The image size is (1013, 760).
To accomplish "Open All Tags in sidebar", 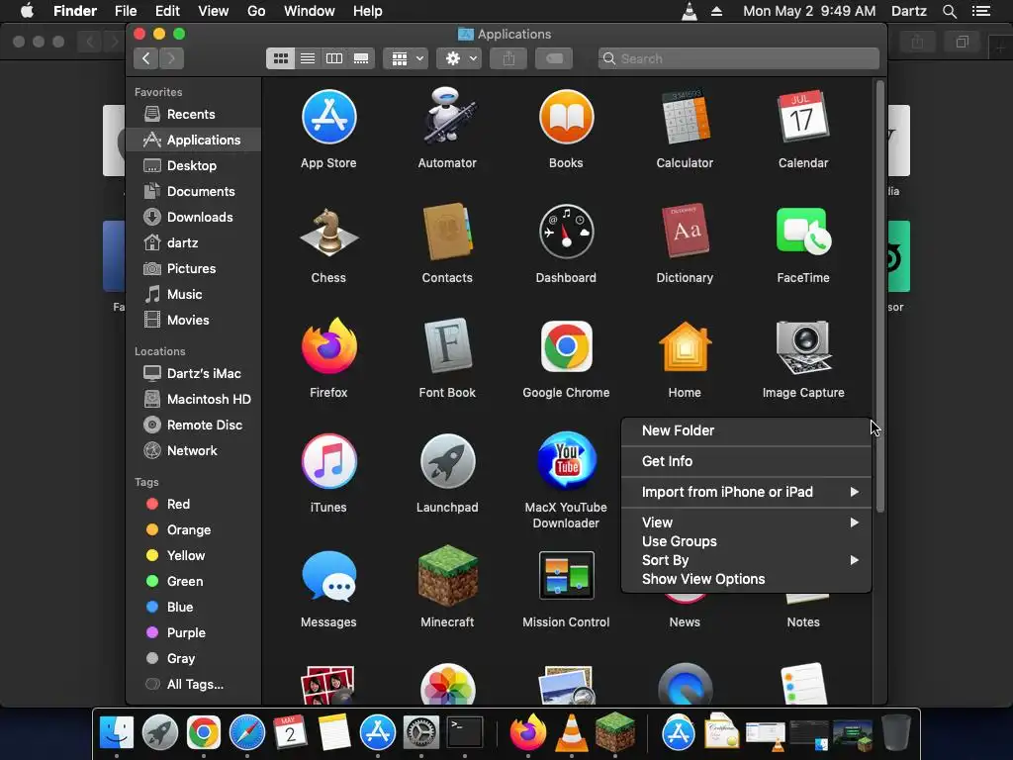I will click(x=193, y=685).
